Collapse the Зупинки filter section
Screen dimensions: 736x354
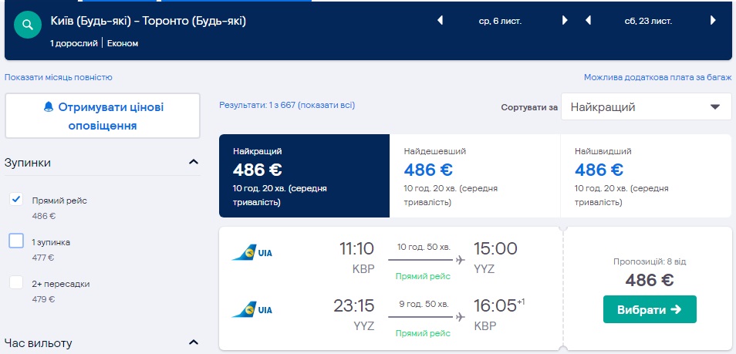pyautogui.click(x=193, y=163)
